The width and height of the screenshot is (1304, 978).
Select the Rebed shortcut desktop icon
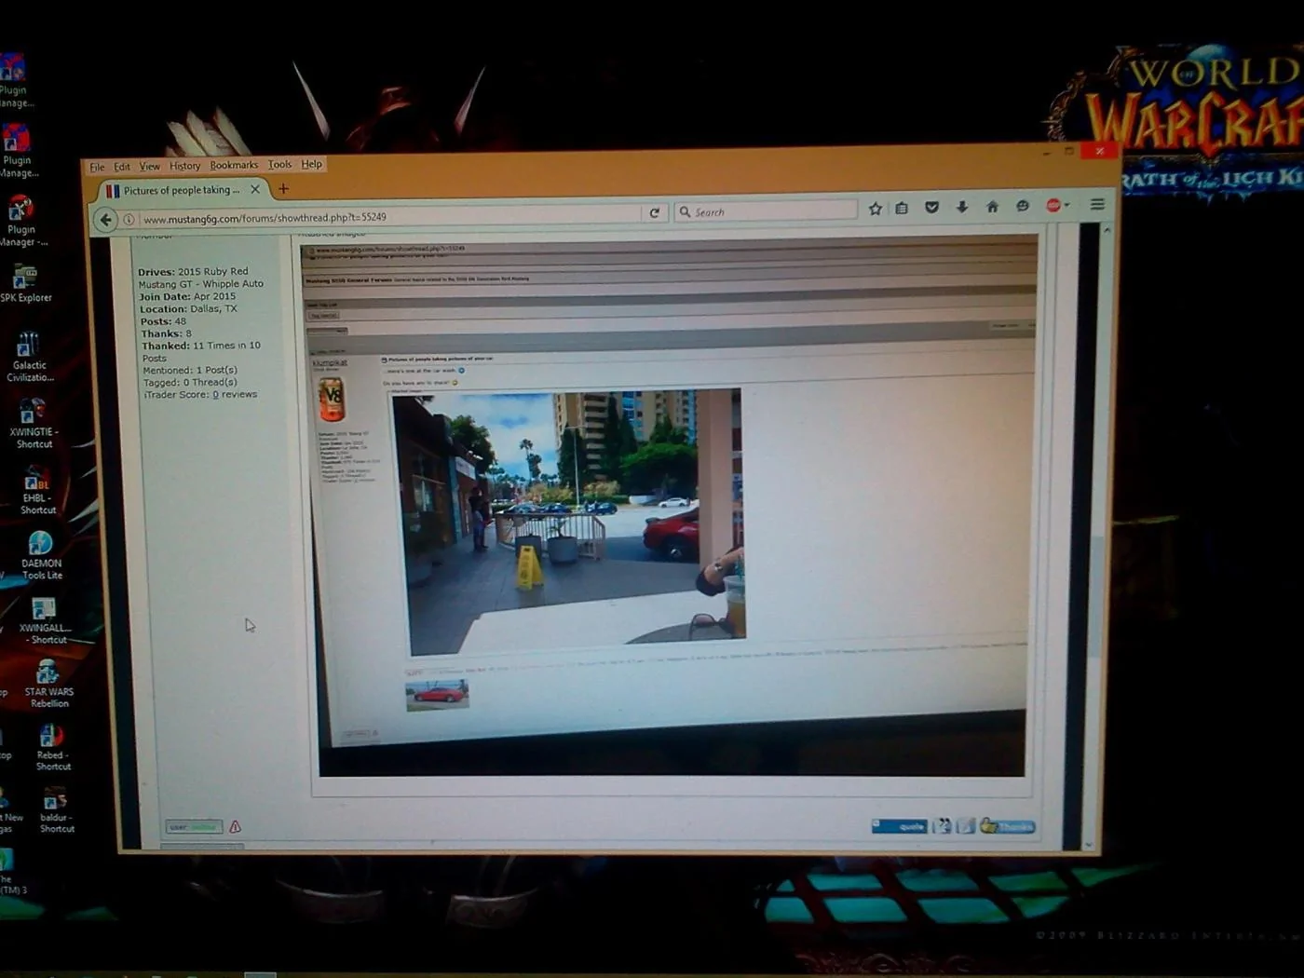coord(51,748)
